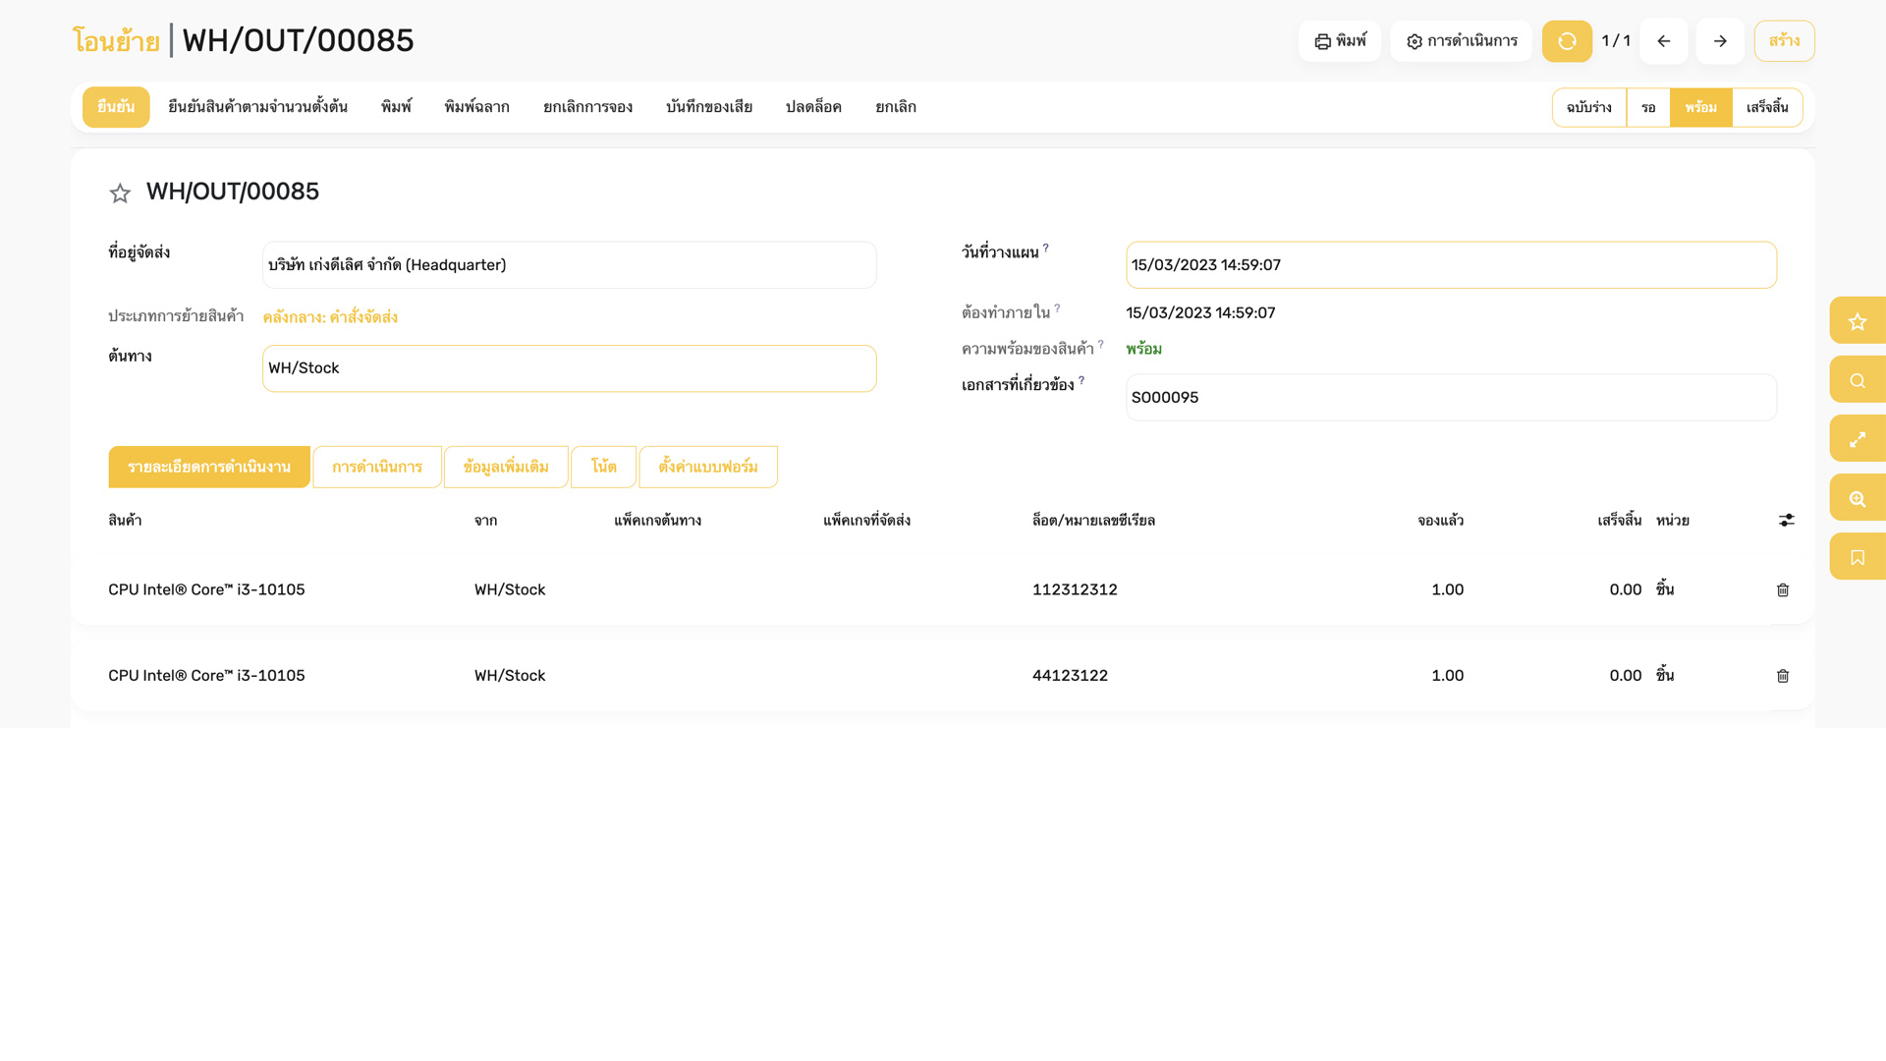1886x1061 pixels.
Task: Click the วันที่วางแผน date field
Action: pyautogui.click(x=1450, y=265)
